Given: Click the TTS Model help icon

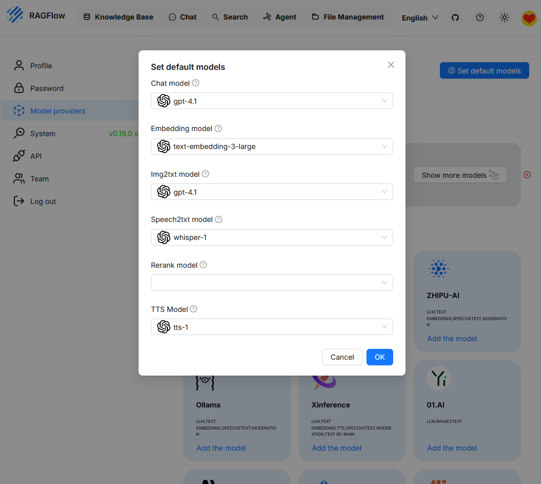Looking at the screenshot, I should pos(194,309).
